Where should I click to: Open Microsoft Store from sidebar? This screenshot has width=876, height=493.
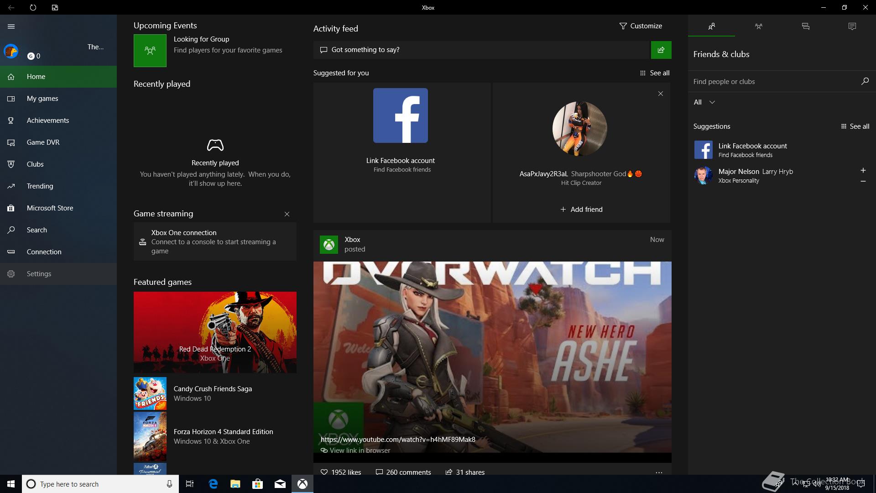click(x=58, y=208)
